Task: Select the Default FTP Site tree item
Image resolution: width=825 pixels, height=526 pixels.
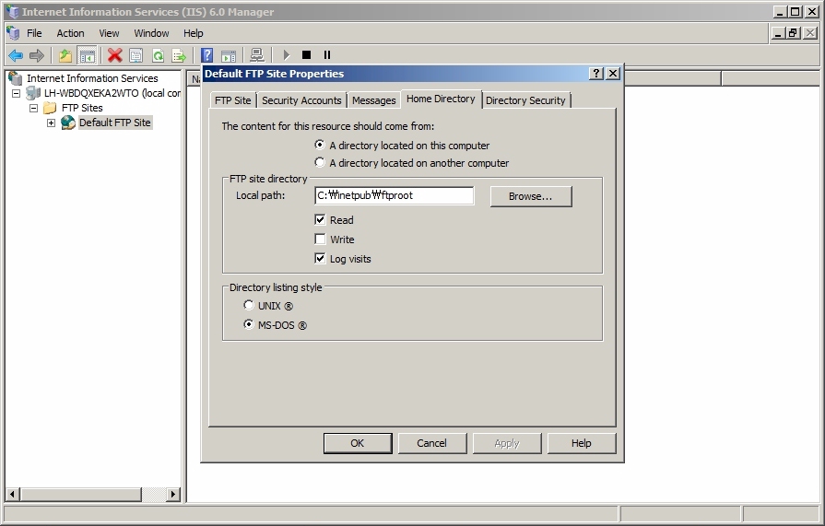Action: pos(114,123)
